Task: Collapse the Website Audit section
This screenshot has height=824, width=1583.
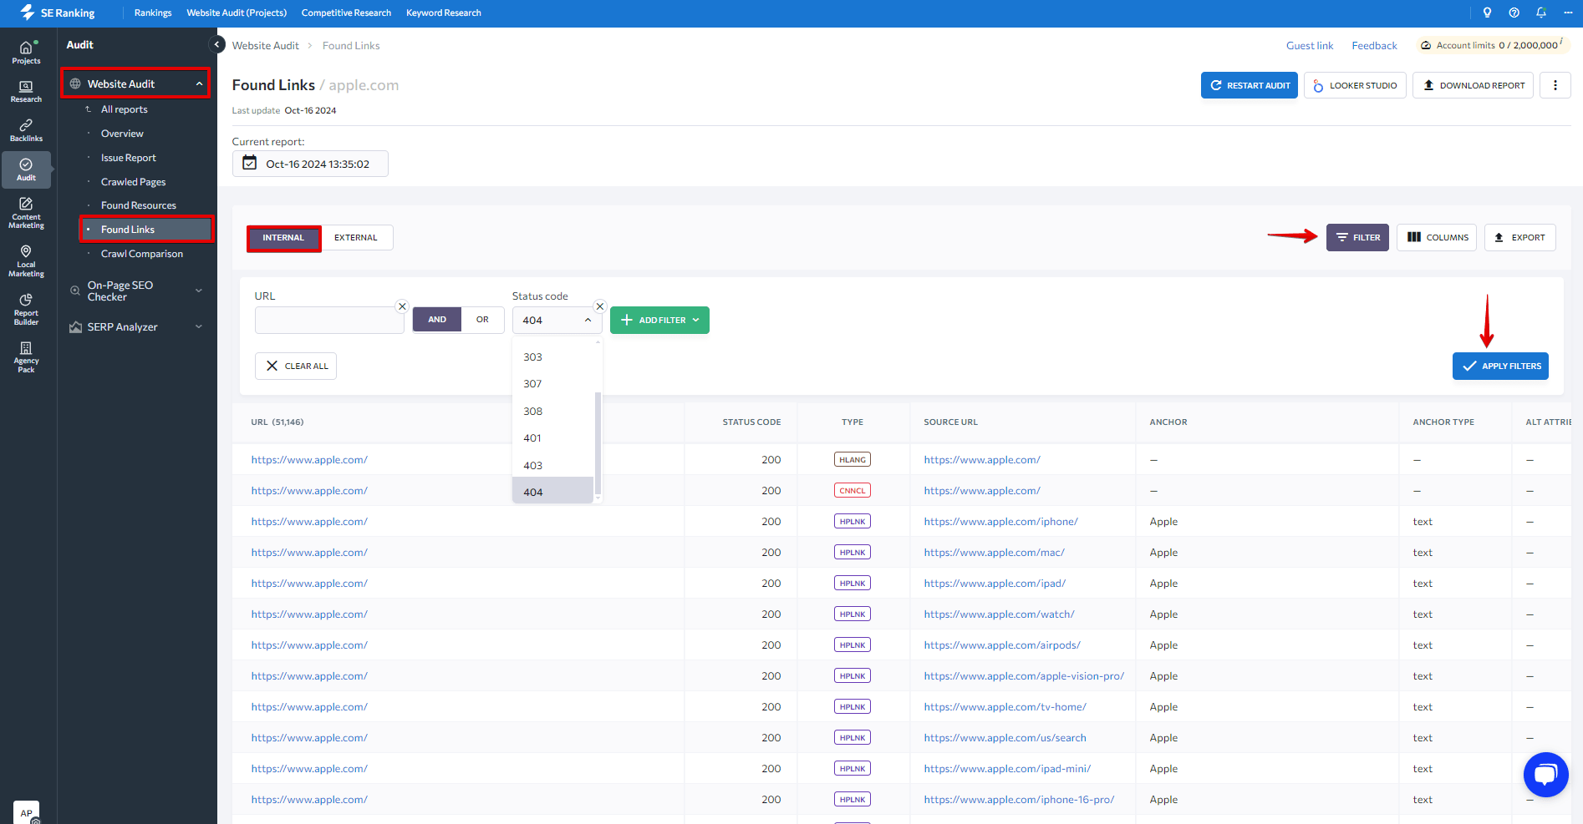Action: [x=199, y=83]
